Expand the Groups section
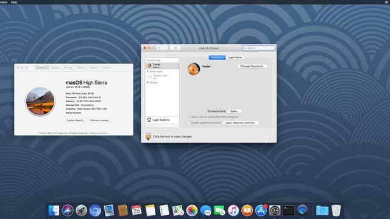 pos(147,83)
